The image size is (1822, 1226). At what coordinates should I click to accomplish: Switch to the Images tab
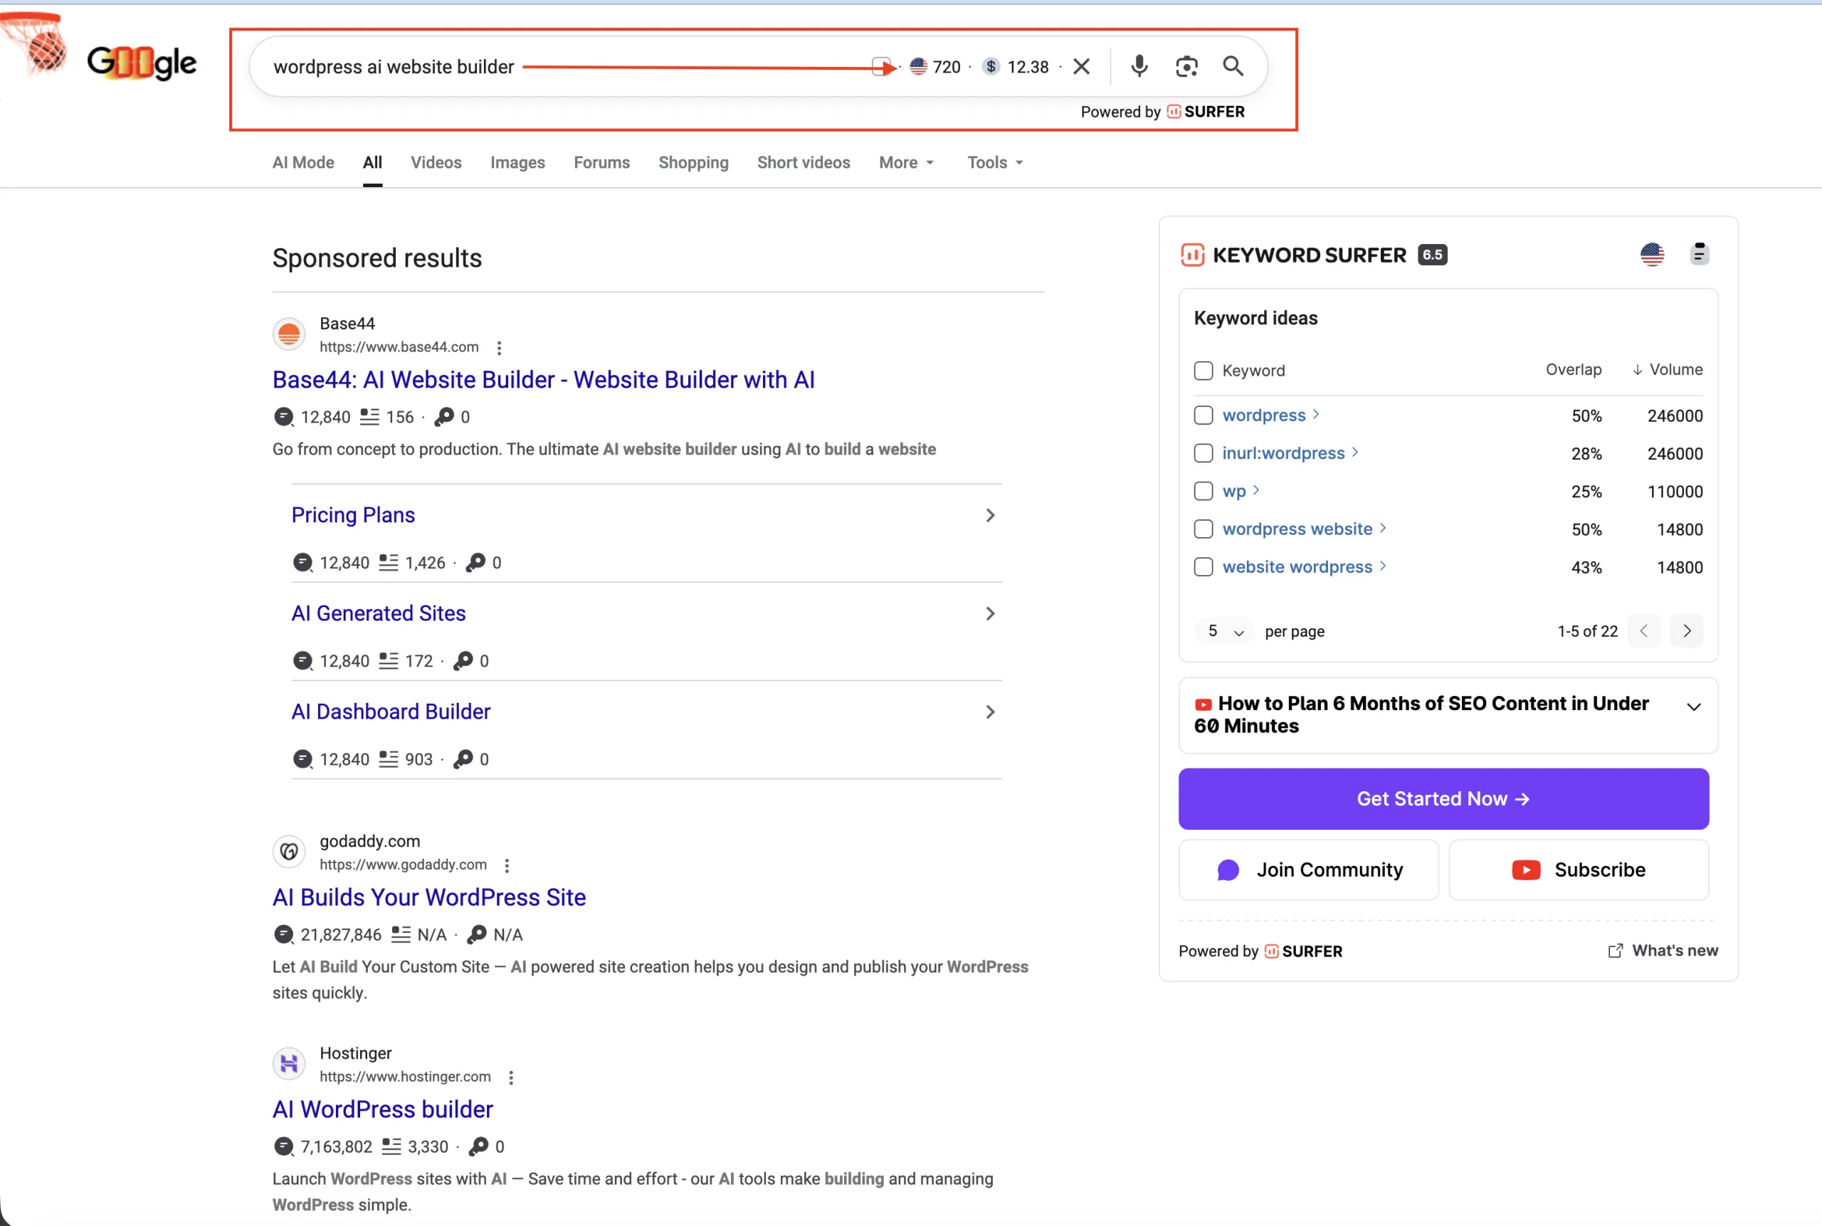point(517,163)
